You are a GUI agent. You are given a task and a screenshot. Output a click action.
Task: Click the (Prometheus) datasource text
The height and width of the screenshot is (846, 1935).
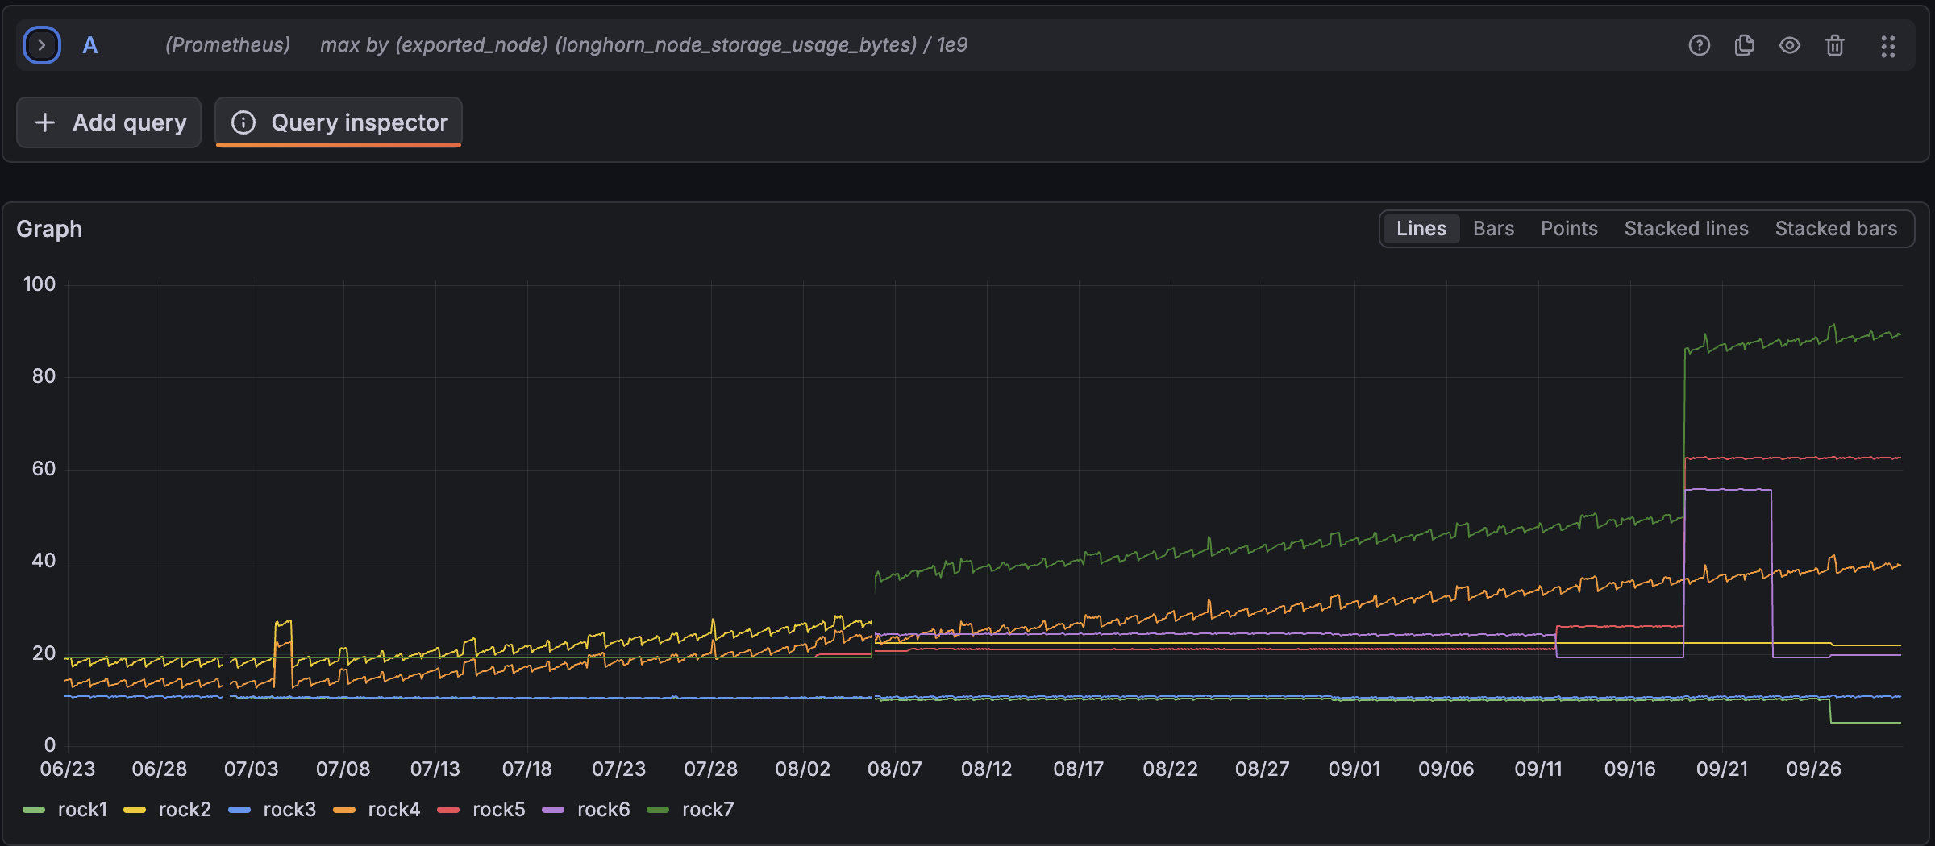pyautogui.click(x=227, y=45)
